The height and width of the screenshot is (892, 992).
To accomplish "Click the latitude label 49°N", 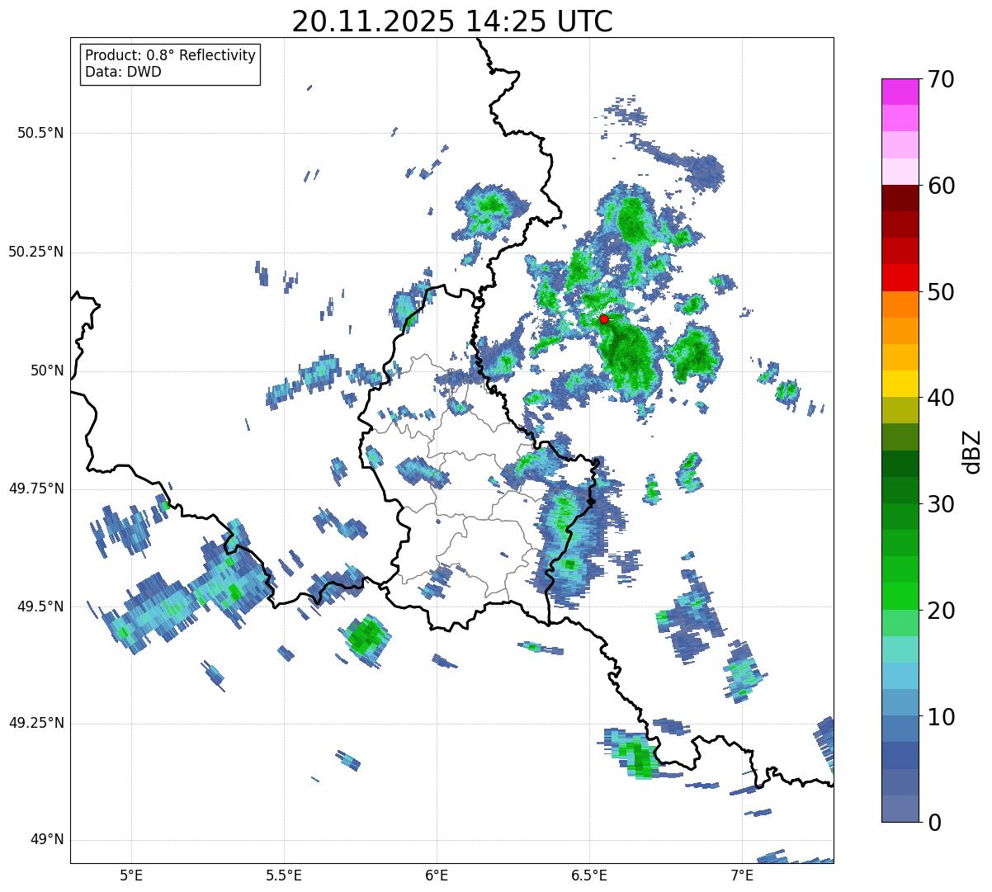I will click(46, 840).
